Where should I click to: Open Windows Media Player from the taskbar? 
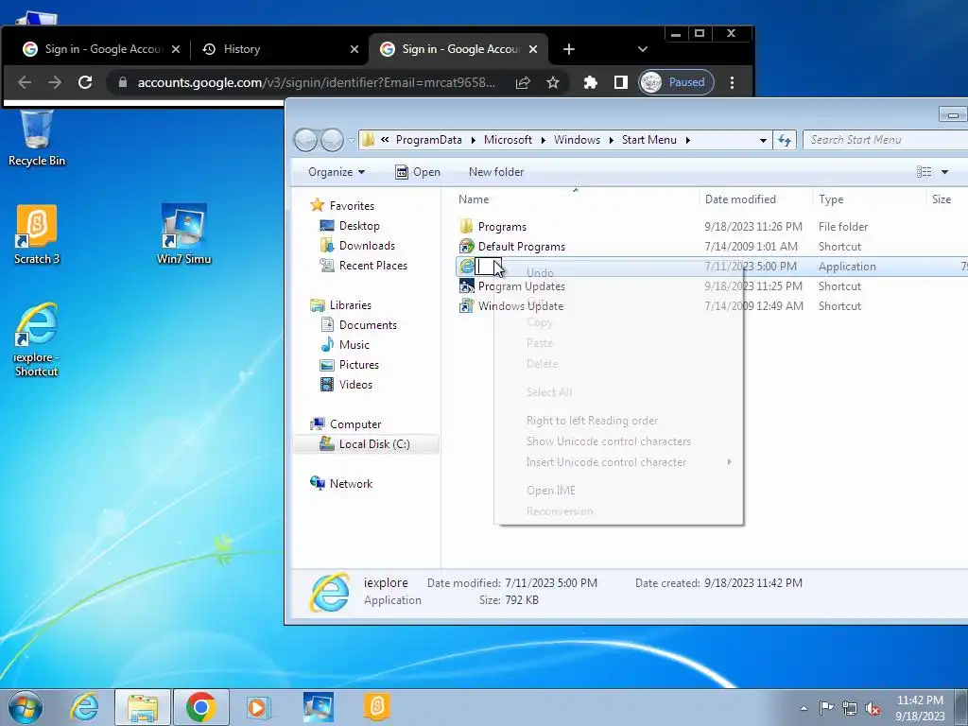coord(257,707)
